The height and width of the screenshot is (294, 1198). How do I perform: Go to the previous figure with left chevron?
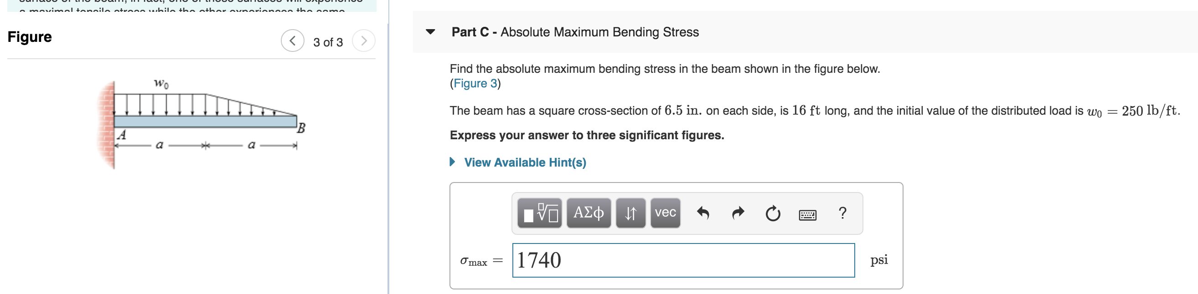coord(292,40)
